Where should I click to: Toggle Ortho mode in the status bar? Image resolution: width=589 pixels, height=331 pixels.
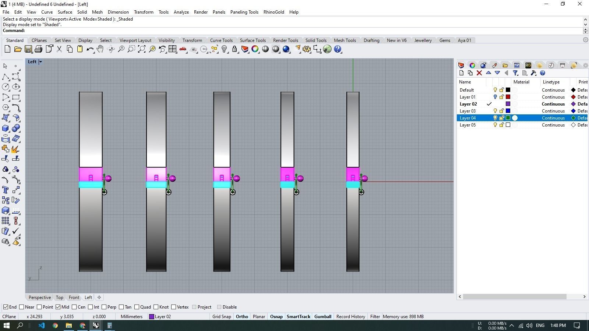[x=242, y=317]
